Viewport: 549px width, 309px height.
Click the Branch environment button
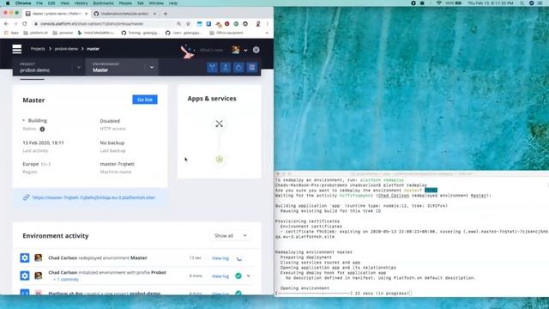click(x=212, y=67)
